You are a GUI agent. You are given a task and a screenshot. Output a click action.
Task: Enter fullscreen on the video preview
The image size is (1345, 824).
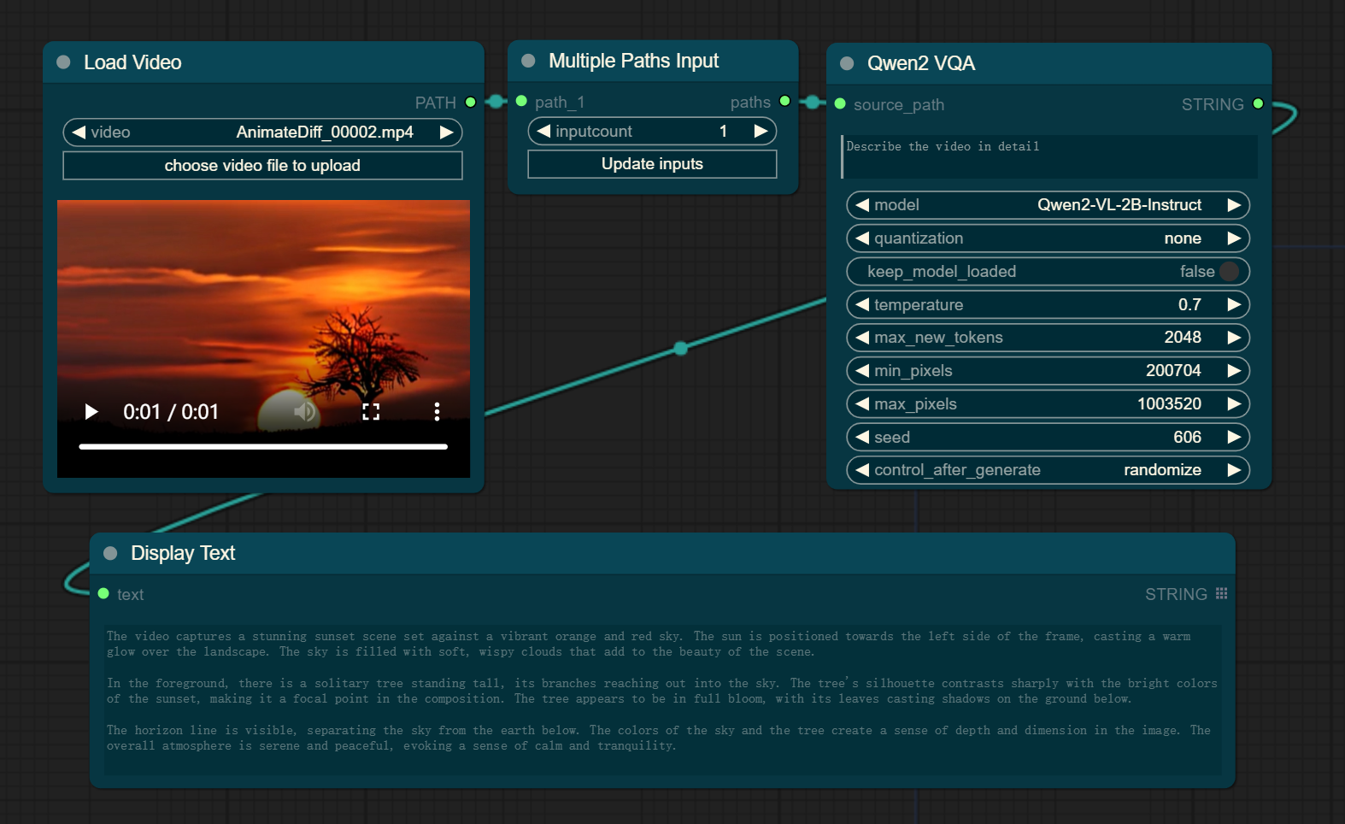371,412
